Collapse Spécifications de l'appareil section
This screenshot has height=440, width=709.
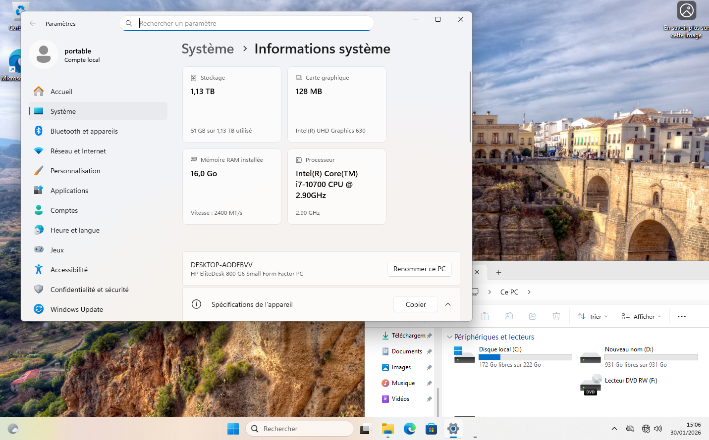(x=448, y=304)
